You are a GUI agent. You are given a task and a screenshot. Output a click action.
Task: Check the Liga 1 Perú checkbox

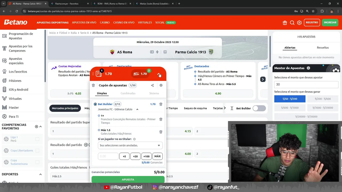point(37,139)
